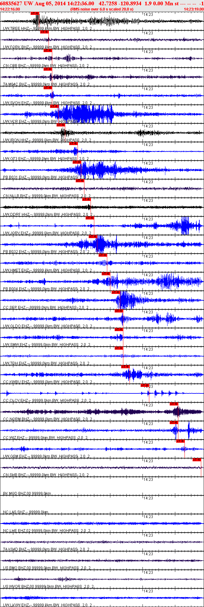This screenshot has width=204, height=607.
Task: Click the red pick flag on CC.WIZ trace
Action: point(174,423)
